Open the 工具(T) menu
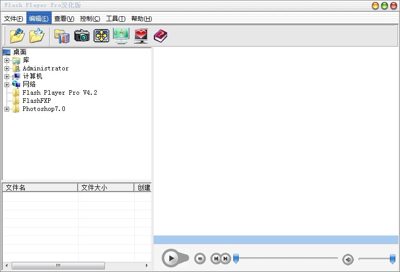 [x=115, y=19]
